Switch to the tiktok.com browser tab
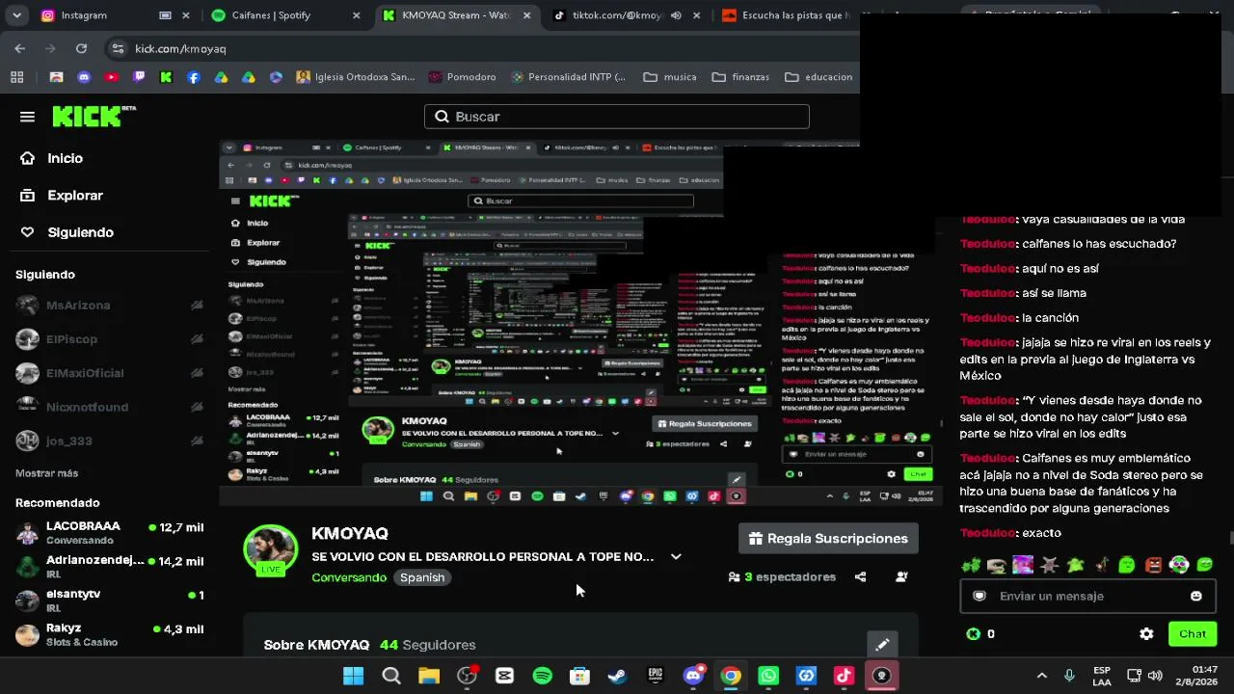This screenshot has width=1234, height=694. click(627, 15)
